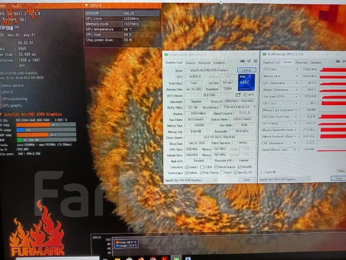Image resolution: width=346 pixels, height=260 pixels.
Task: Open the GPU Temperature sensor dropdown
Action: pyautogui.click(x=297, y=83)
